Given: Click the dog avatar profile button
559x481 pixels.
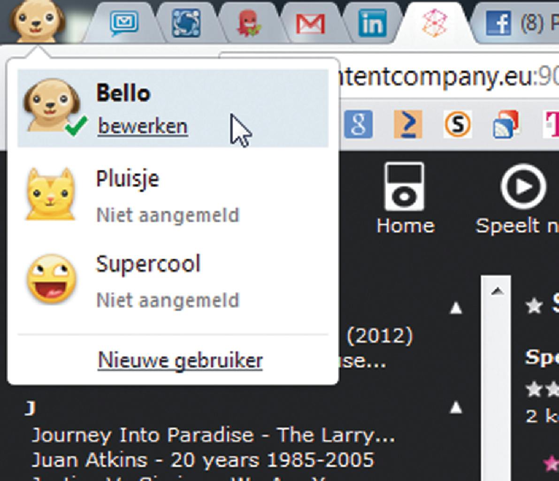Looking at the screenshot, I should coord(38,21).
